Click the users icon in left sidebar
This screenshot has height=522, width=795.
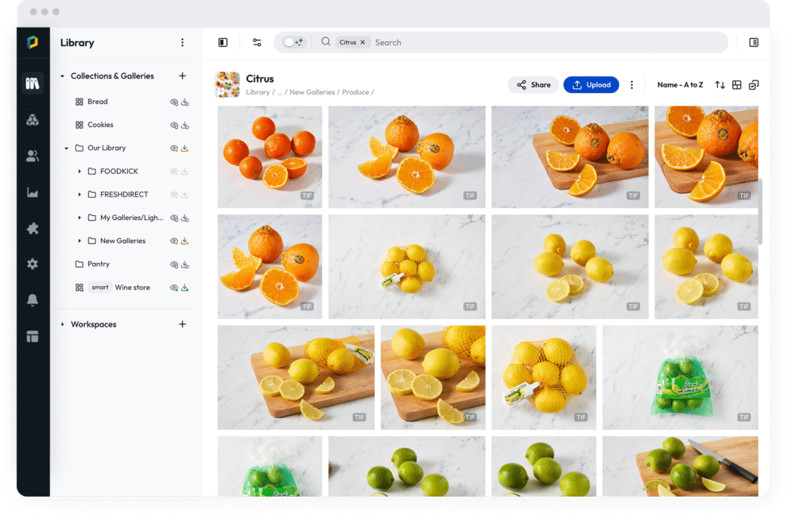click(x=33, y=157)
